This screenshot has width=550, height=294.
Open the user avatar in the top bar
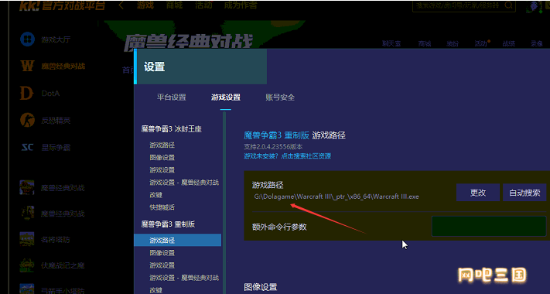[534, 6]
